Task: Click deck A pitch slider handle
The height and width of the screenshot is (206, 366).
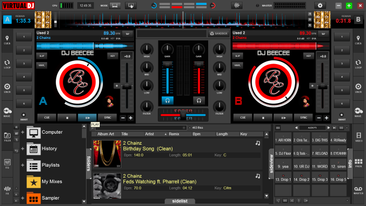Action: click(127, 86)
